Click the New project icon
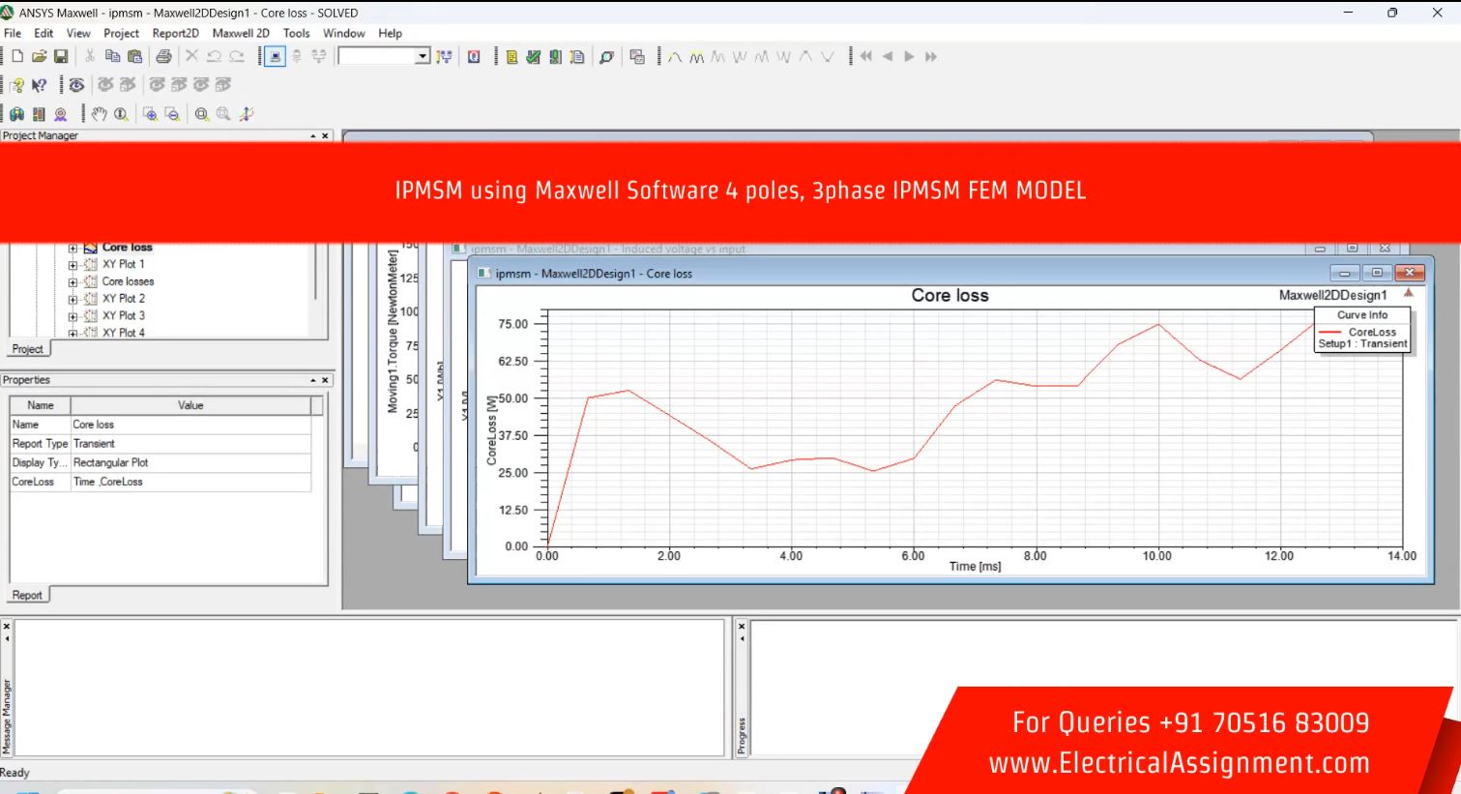This screenshot has width=1461, height=794. (x=17, y=57)
